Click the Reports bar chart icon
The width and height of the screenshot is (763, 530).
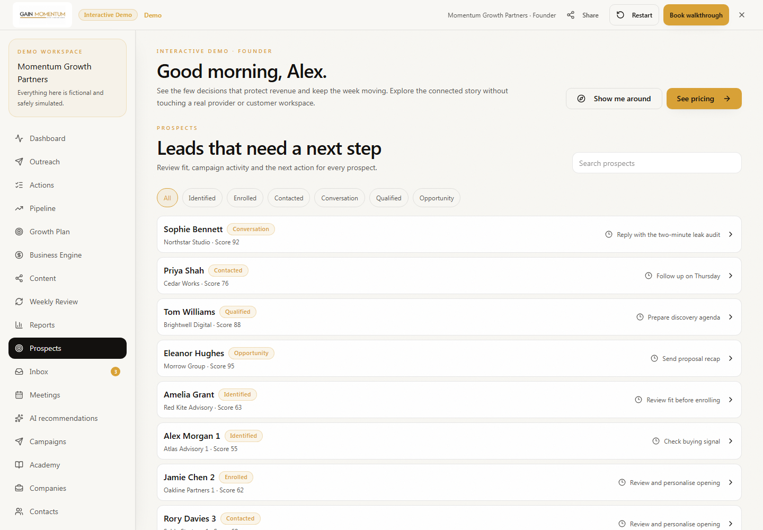19,325
